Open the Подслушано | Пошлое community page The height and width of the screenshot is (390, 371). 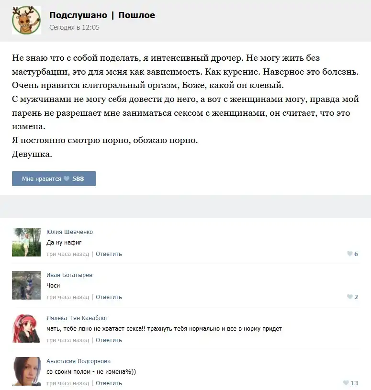(102, 15)
